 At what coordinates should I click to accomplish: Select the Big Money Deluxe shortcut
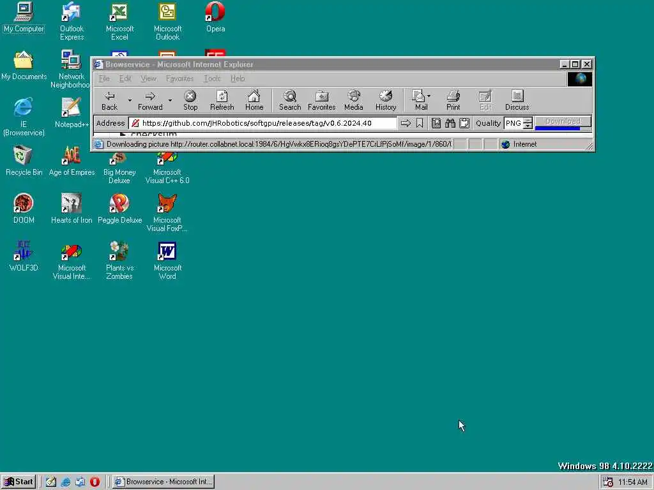point(119,168)
